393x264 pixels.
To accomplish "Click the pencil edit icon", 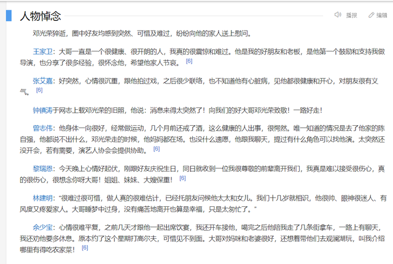I will point(371,15).
